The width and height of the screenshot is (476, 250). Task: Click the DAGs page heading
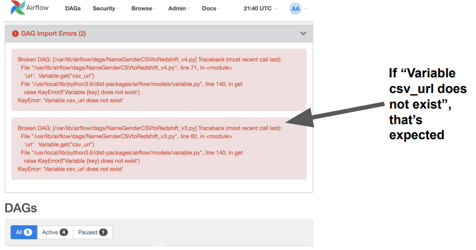(21, 208)
